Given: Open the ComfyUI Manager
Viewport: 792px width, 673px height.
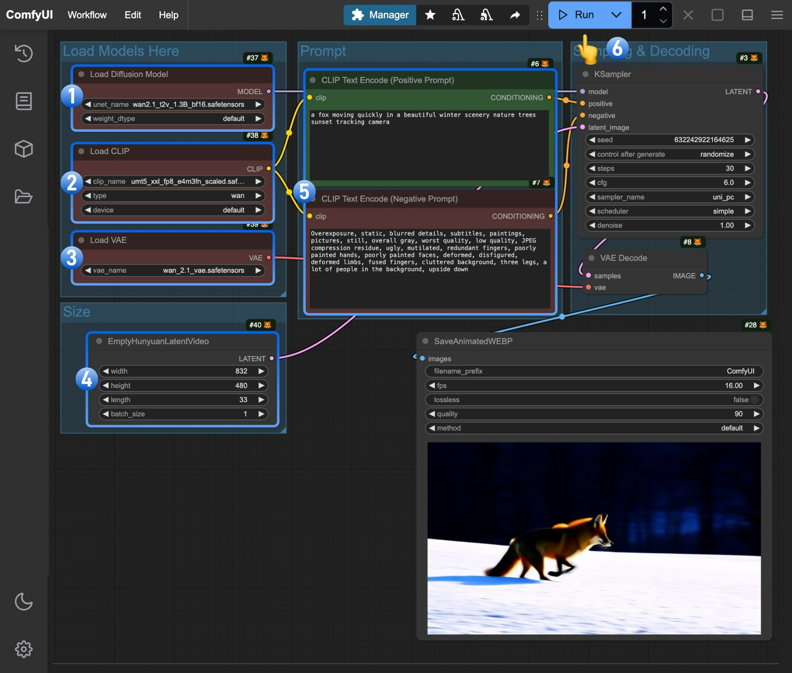Looking at the screenshot, I should click(379, 15).
